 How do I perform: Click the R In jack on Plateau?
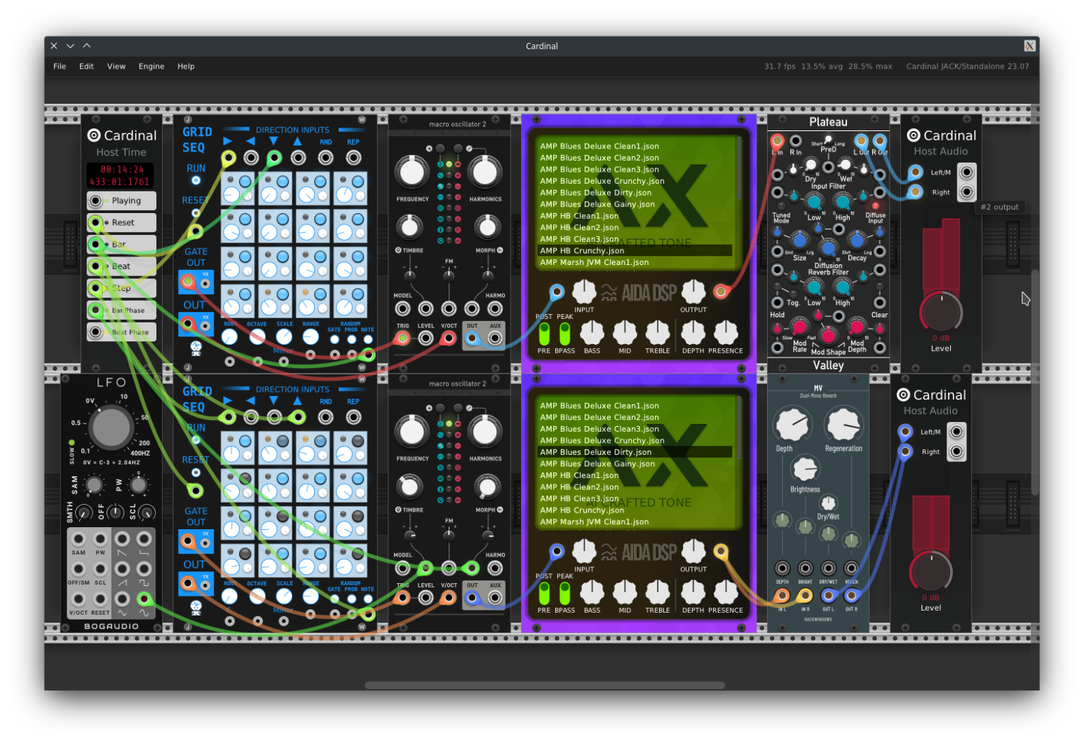point(796,141)
